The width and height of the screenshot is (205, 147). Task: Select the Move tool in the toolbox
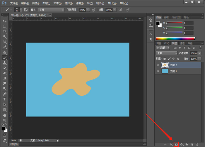pos(5,21)
